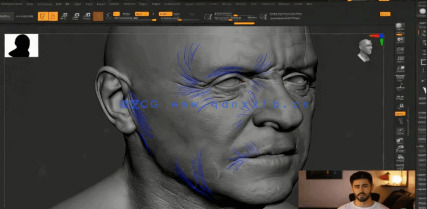Toggle the Persp perspective icon
Image resolution: width=427 pixels, height=209 pixels.
400,79
